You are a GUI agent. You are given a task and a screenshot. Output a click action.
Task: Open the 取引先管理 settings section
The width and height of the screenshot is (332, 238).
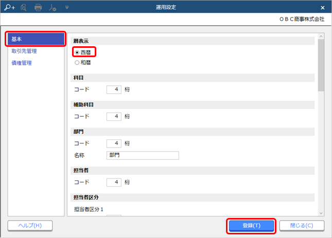tap(24, 51)
